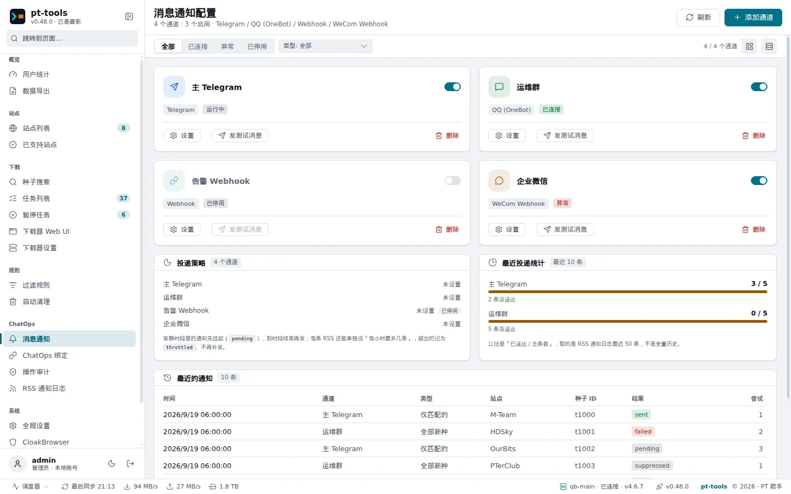The image size is (791, 494).
Task: Click the 告警 Webhook link icon
Action: point(174,181)
